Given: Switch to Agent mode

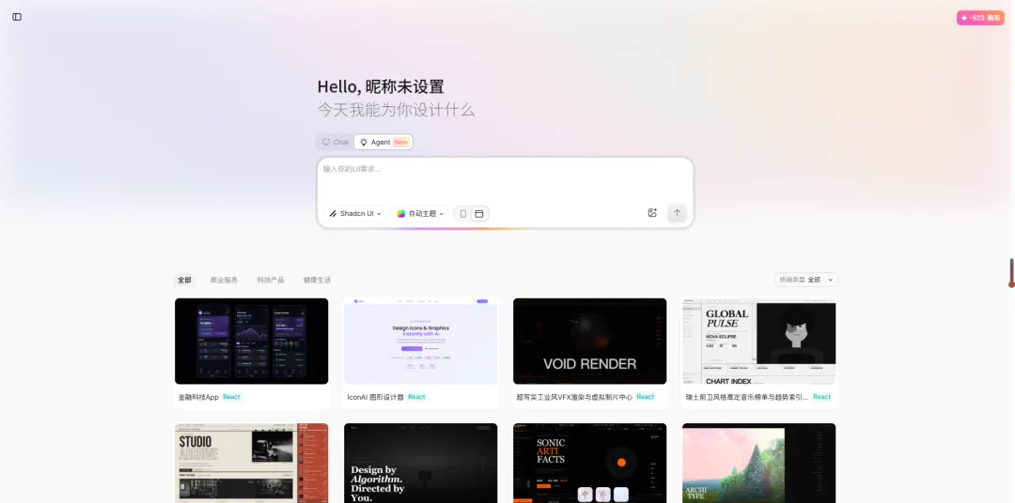Looking at the screenshot, I should 383,143.
